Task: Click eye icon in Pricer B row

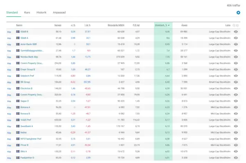Action: (x=236, y=145)
